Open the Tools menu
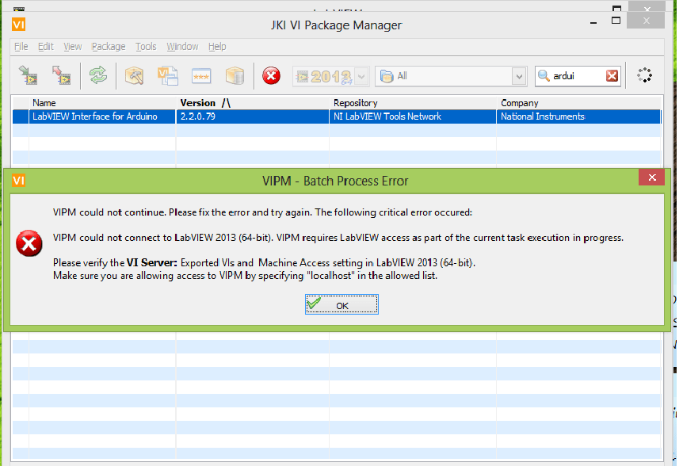 point(146,46)
